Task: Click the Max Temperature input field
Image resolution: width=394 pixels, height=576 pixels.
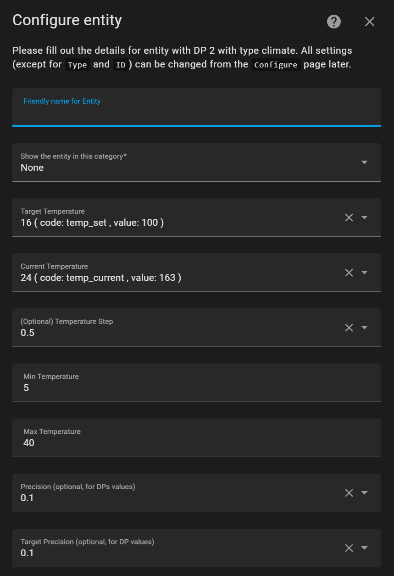Action: [196, 443]
